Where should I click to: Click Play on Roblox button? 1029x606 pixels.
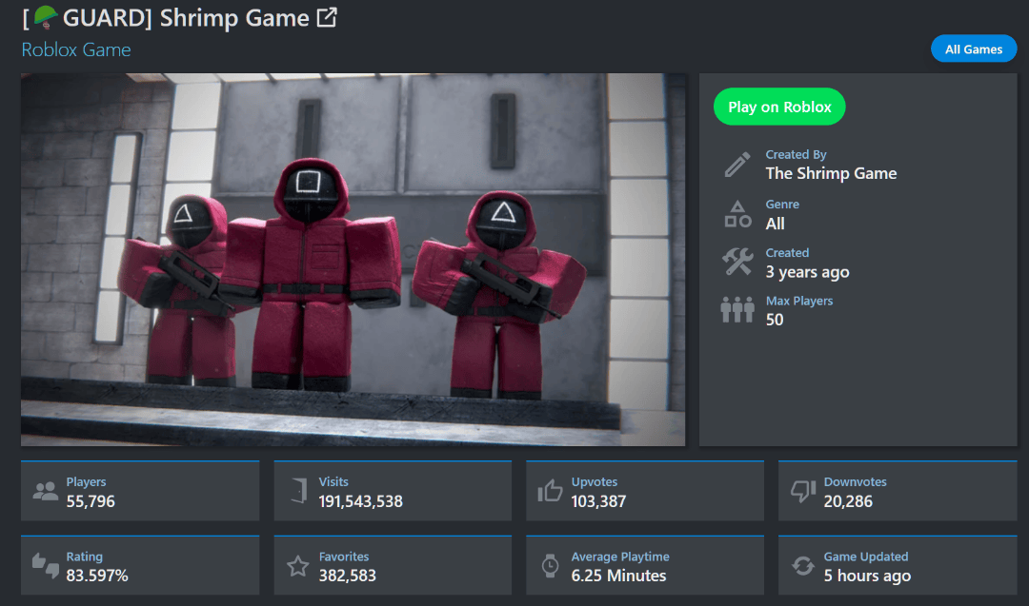779,107
